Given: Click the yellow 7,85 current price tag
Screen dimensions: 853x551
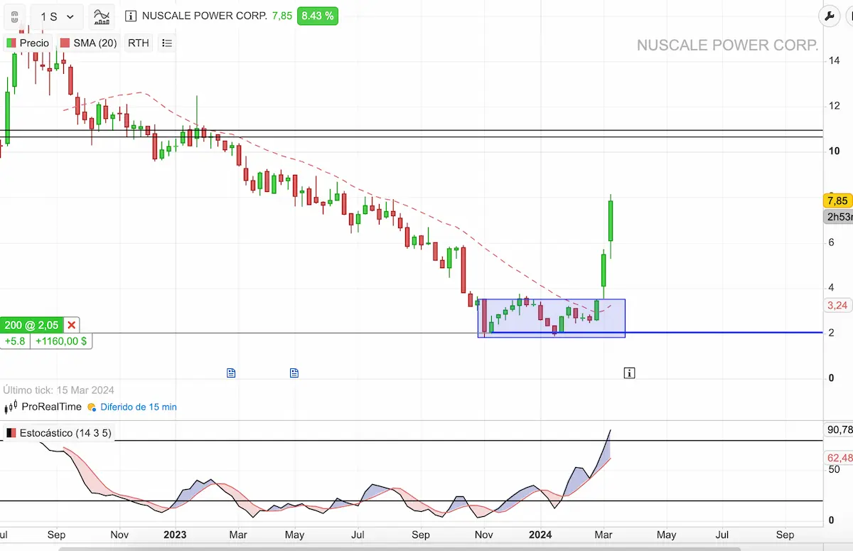Looking at the screenshot, I should [838, 200].
